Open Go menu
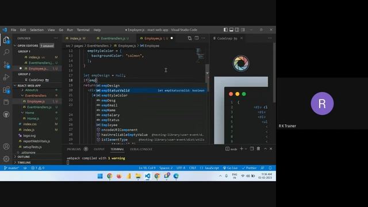Screen dimensions: 368x207 (x=61, y=30)
